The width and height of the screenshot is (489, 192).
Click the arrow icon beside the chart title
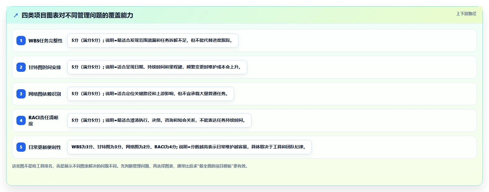click(x=16, y=15)
